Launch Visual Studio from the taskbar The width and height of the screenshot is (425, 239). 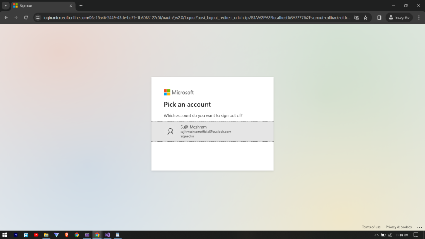coord(107,235)
